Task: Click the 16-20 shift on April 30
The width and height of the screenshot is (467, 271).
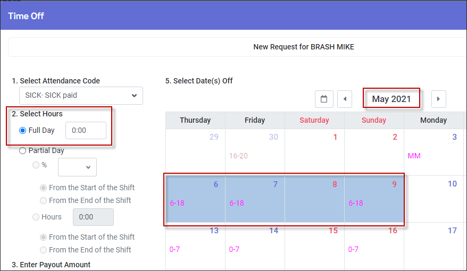Action: 238,156
